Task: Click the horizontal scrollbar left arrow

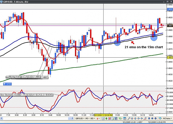Action: tap(1, 118)
